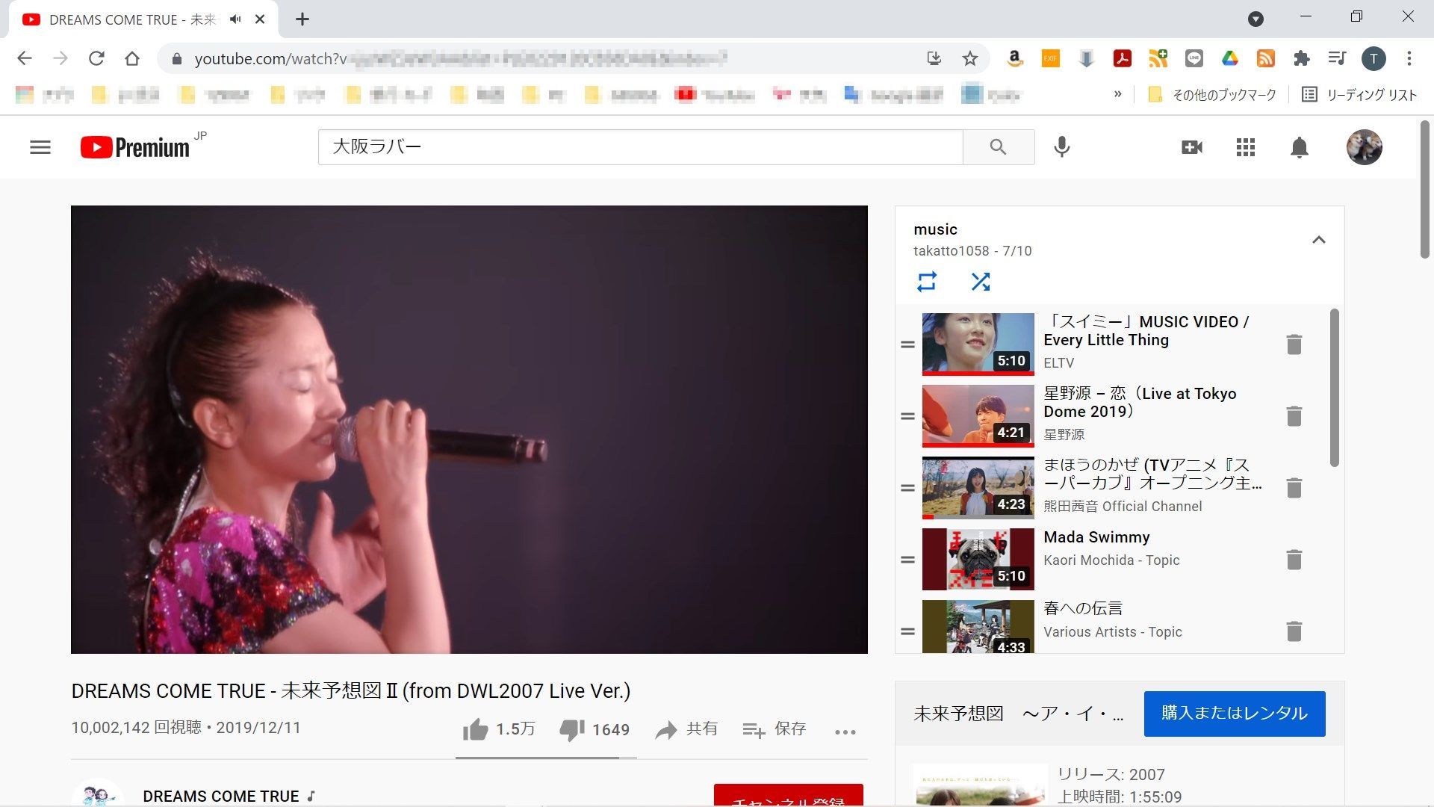This screenshot has height=807, width=1434.
Task: Open the 未来予想図 ～ア・イ・… movie title
Action: [1018, 714]
